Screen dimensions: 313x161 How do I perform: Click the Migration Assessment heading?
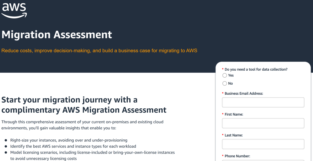[57, 35]
